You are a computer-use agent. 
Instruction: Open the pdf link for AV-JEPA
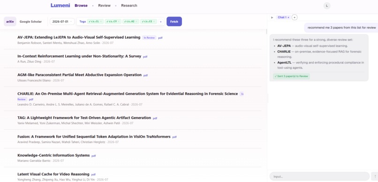(x=160, y=38)
